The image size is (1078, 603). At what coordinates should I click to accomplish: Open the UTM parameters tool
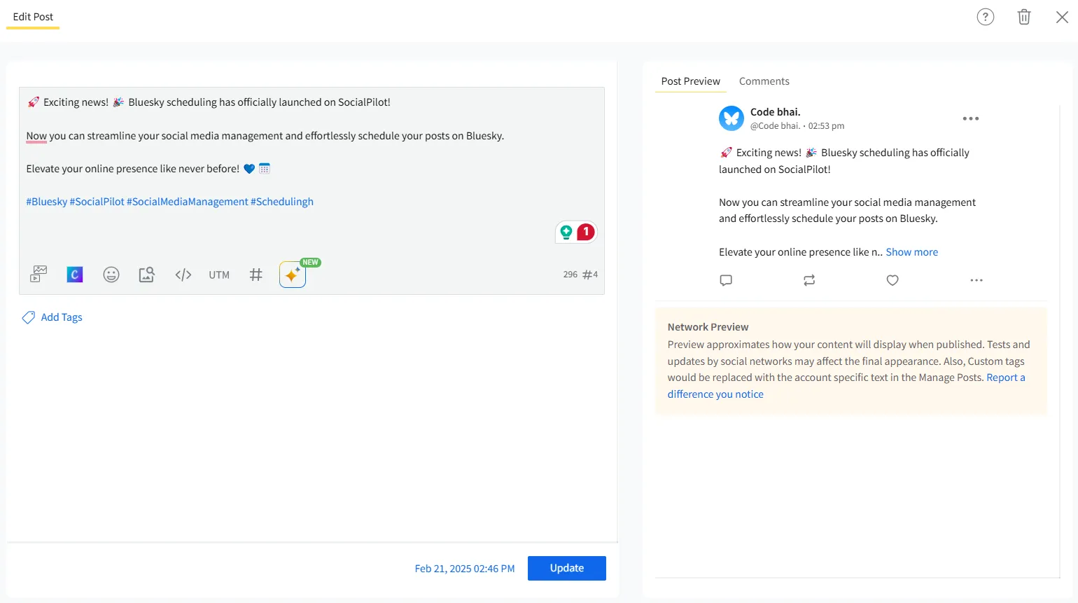219,274
